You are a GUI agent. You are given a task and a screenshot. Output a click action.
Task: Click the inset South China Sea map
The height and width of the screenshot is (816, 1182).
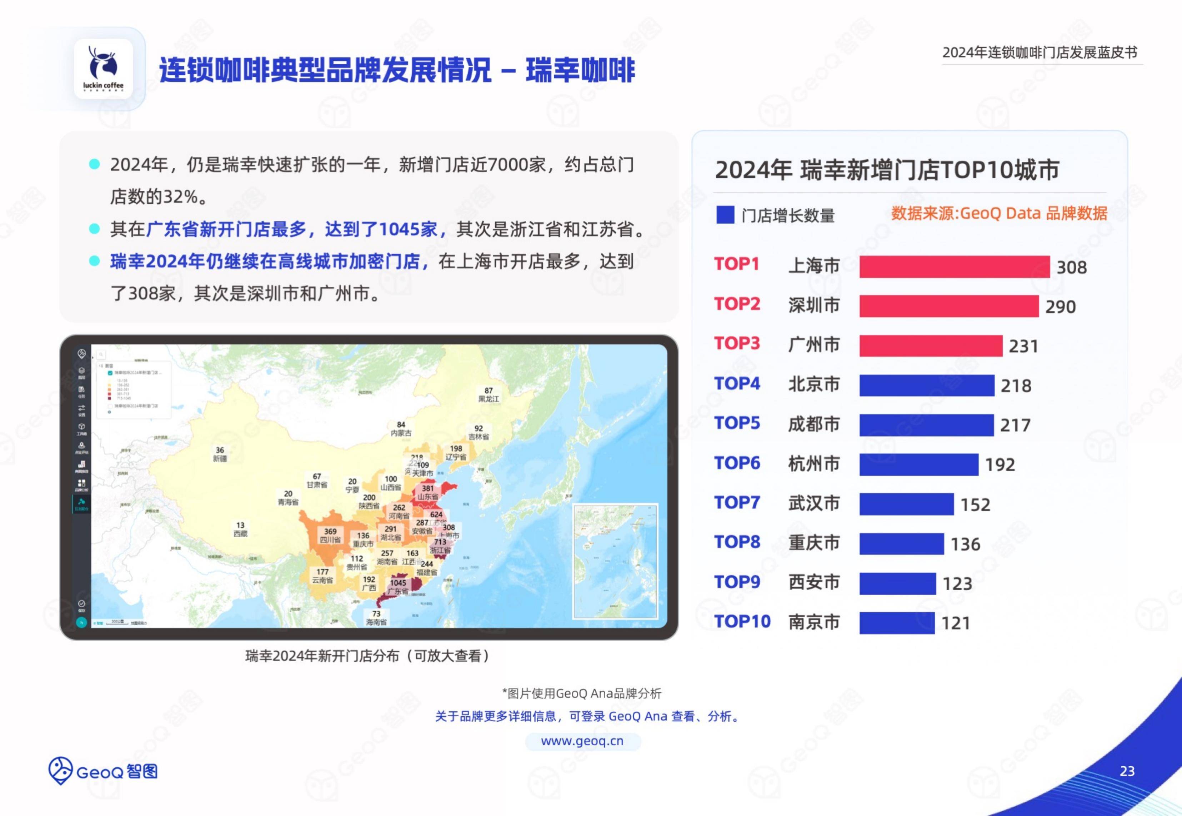616,561
